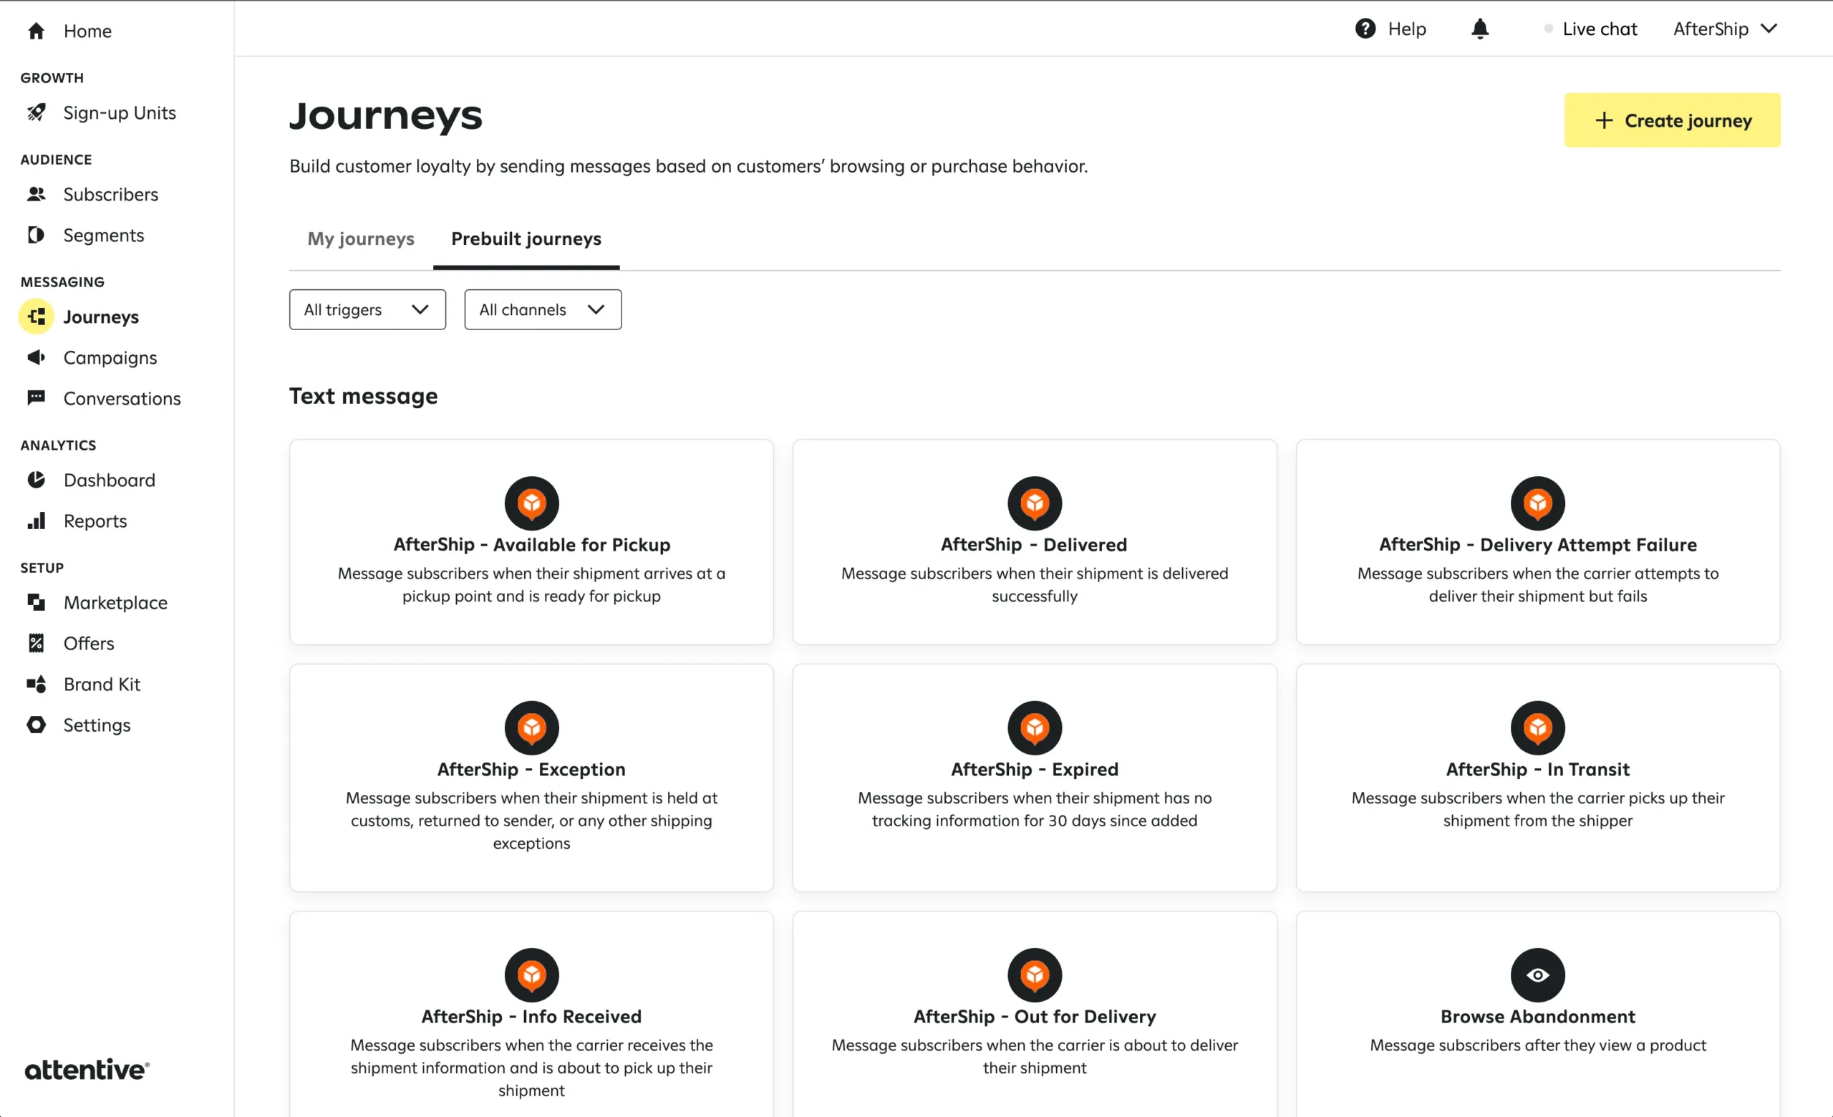This screenshot has height=1117, width=1833.
Task: Click the Reports bar chart icon
Action: click(x=36, y=521)
